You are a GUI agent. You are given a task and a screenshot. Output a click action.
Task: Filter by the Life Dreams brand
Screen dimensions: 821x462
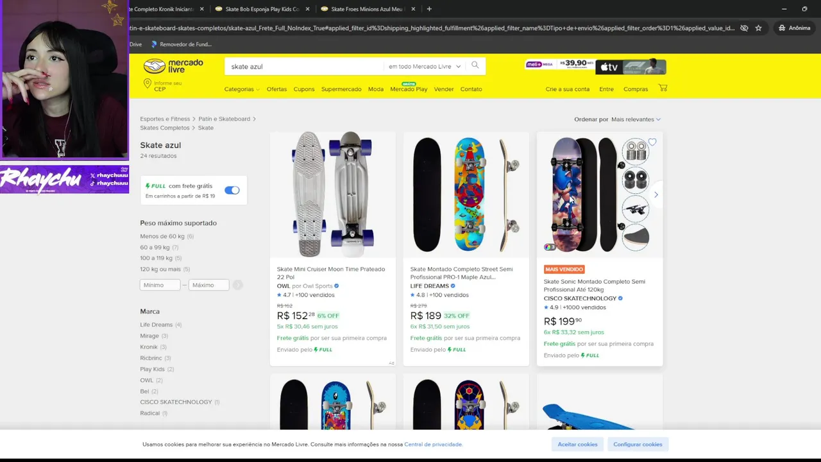[157, 325]
